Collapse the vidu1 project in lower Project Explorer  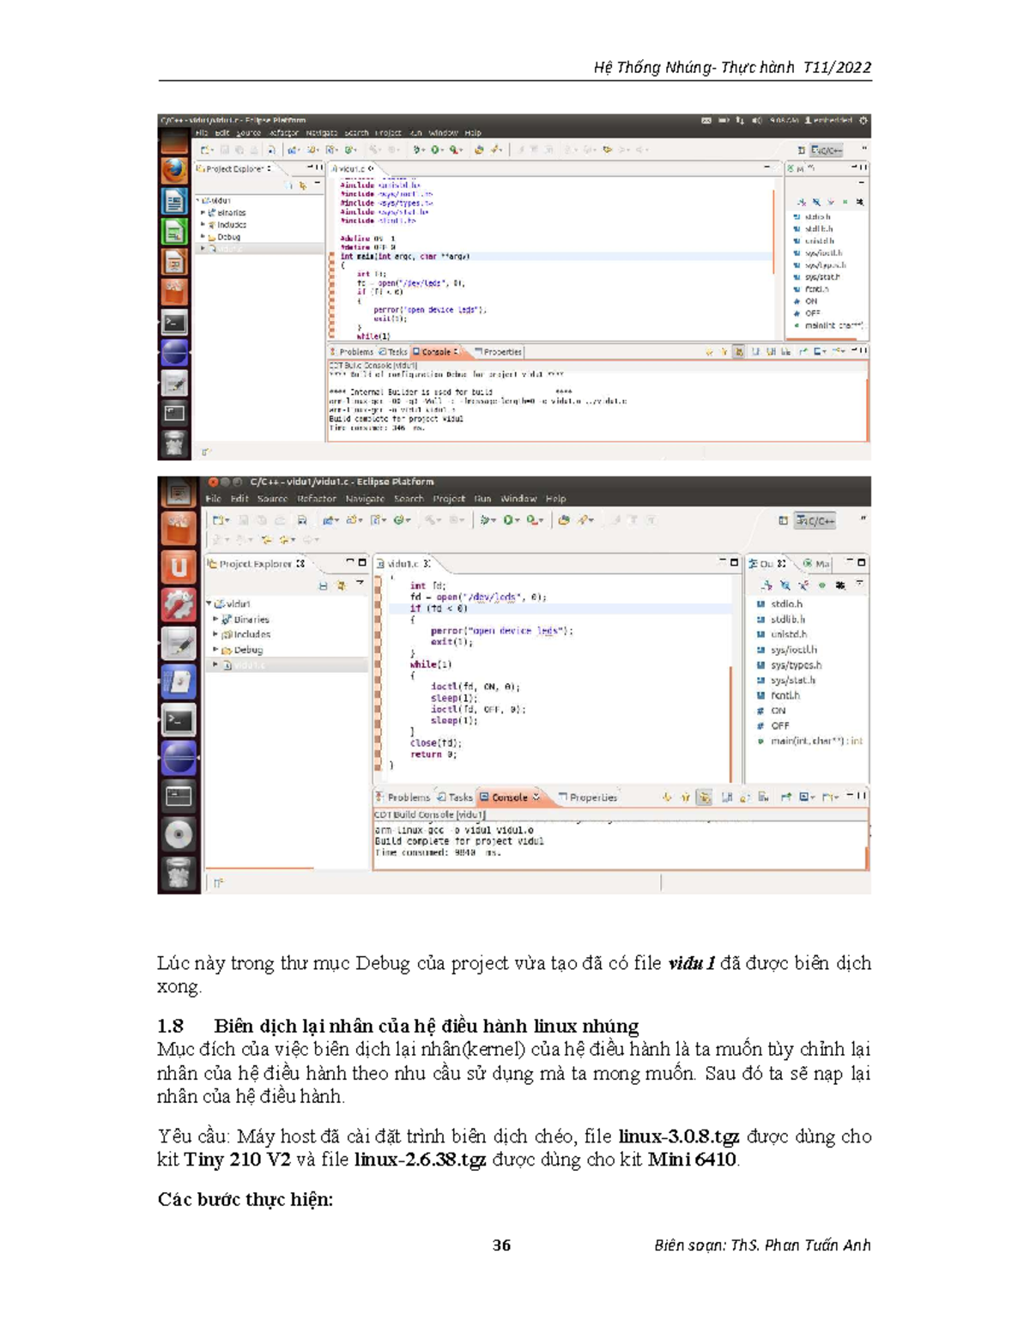pos(209,603)
